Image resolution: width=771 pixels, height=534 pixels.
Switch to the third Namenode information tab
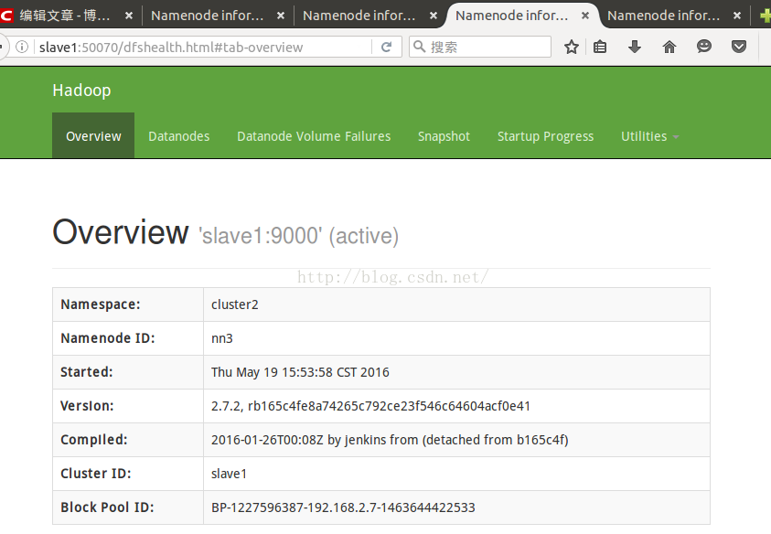pyautogui.click(x=359, y=16)
